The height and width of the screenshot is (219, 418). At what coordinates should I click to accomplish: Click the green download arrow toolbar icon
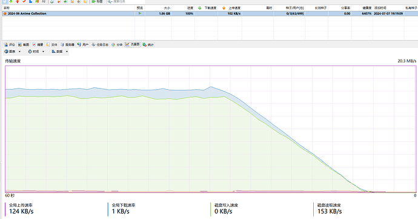[11, 1]
